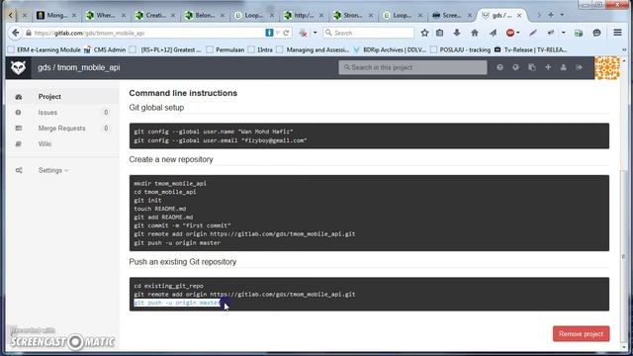Expand the Settings sidebar menu
Image resolution: width=633 pixels, height=356 pixels.
[x=53, y=170]
